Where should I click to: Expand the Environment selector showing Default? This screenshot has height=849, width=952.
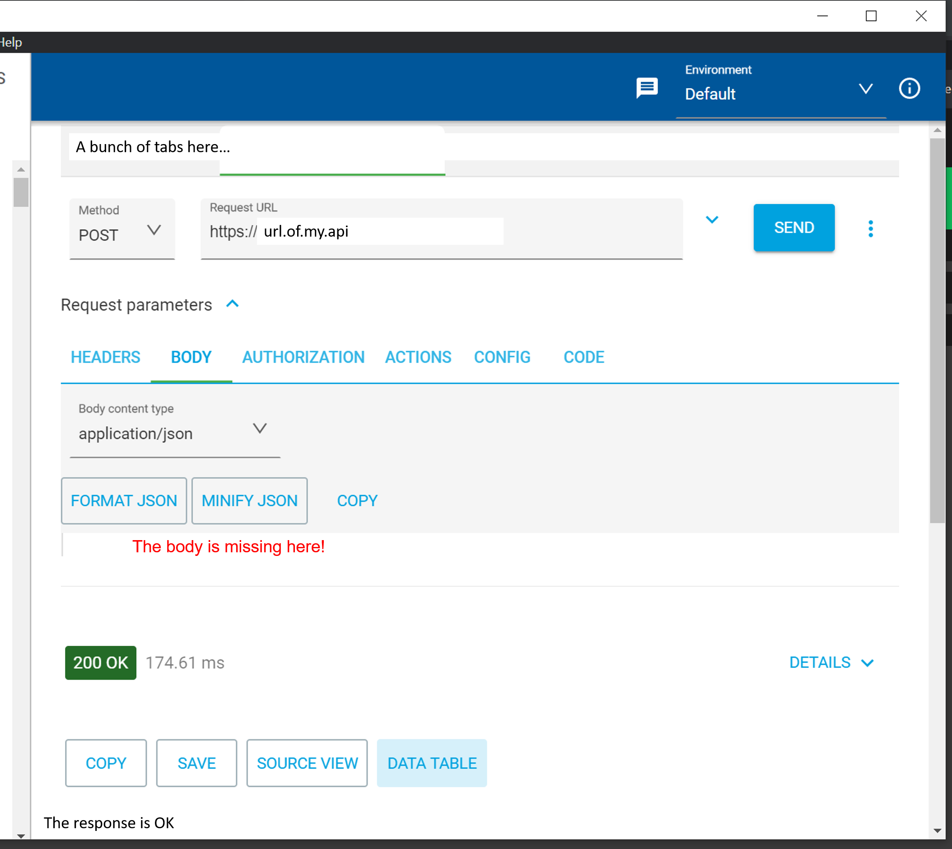[866, 89]
